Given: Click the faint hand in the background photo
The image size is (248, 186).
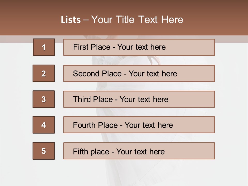Looking at the screenshot, I should coord(155,59).
